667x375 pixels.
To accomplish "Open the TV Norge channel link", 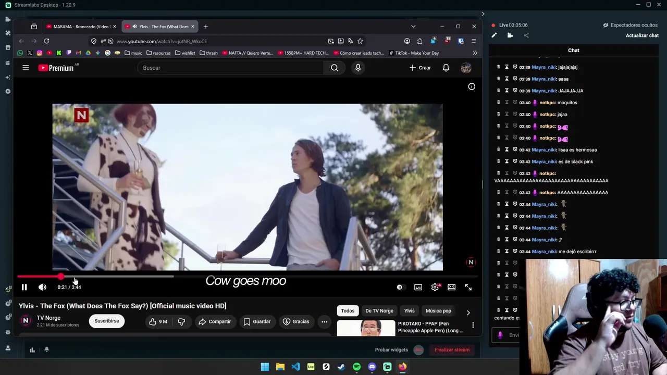I will click(x=48, y=318).
